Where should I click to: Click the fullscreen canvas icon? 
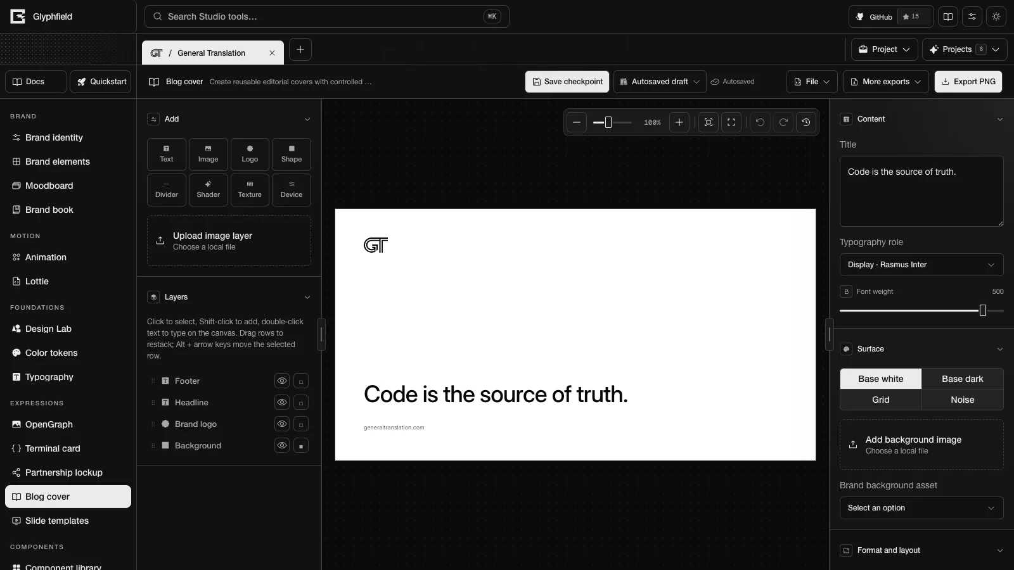click(731, 122)
